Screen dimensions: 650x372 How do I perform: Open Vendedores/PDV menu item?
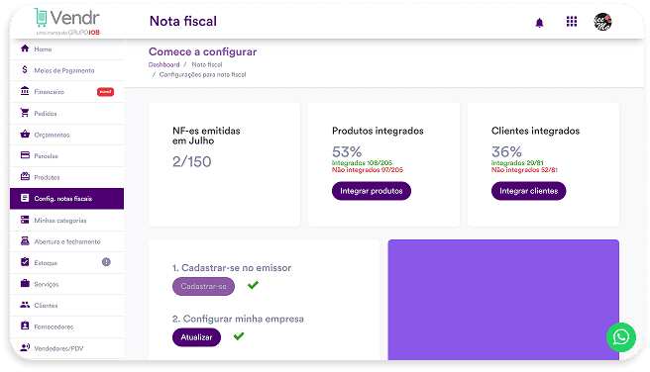(66, 348)
